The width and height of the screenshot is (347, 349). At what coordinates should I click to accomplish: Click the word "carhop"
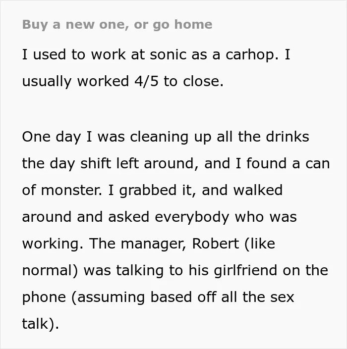(252, 55)
